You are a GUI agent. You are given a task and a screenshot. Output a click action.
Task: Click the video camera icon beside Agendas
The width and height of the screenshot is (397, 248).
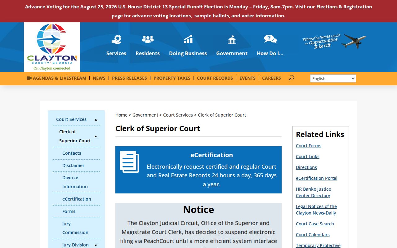click(x=29, y=78)
